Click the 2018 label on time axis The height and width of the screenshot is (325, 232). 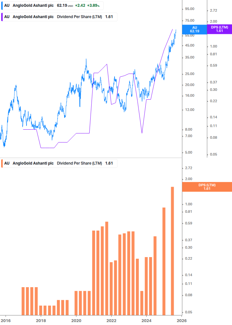click(x=41, y=321)
